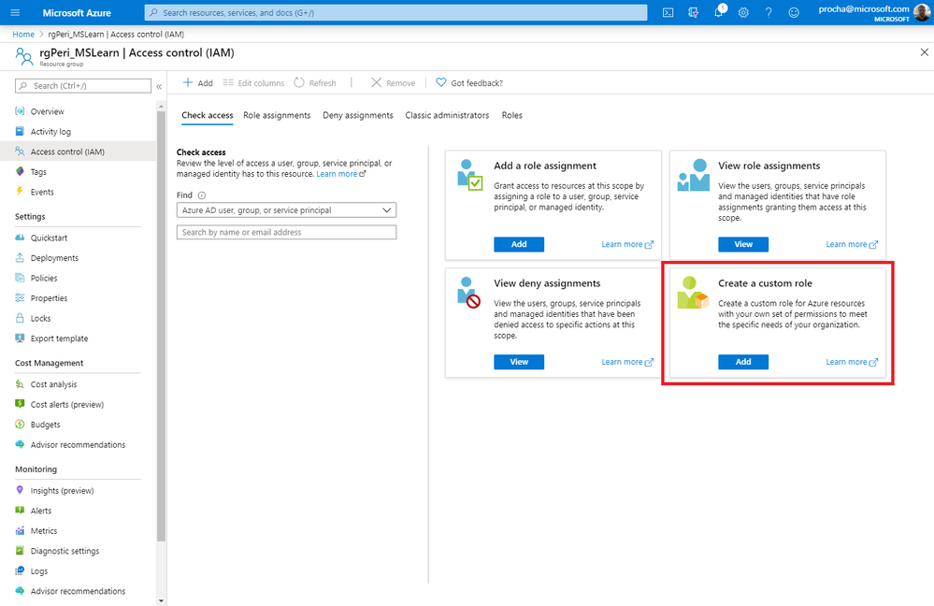The width and height of the screenshot is (934, 606).
Task: Switch to the Role assignments tab
Action: pyautogui.click(x=277, y=115)
